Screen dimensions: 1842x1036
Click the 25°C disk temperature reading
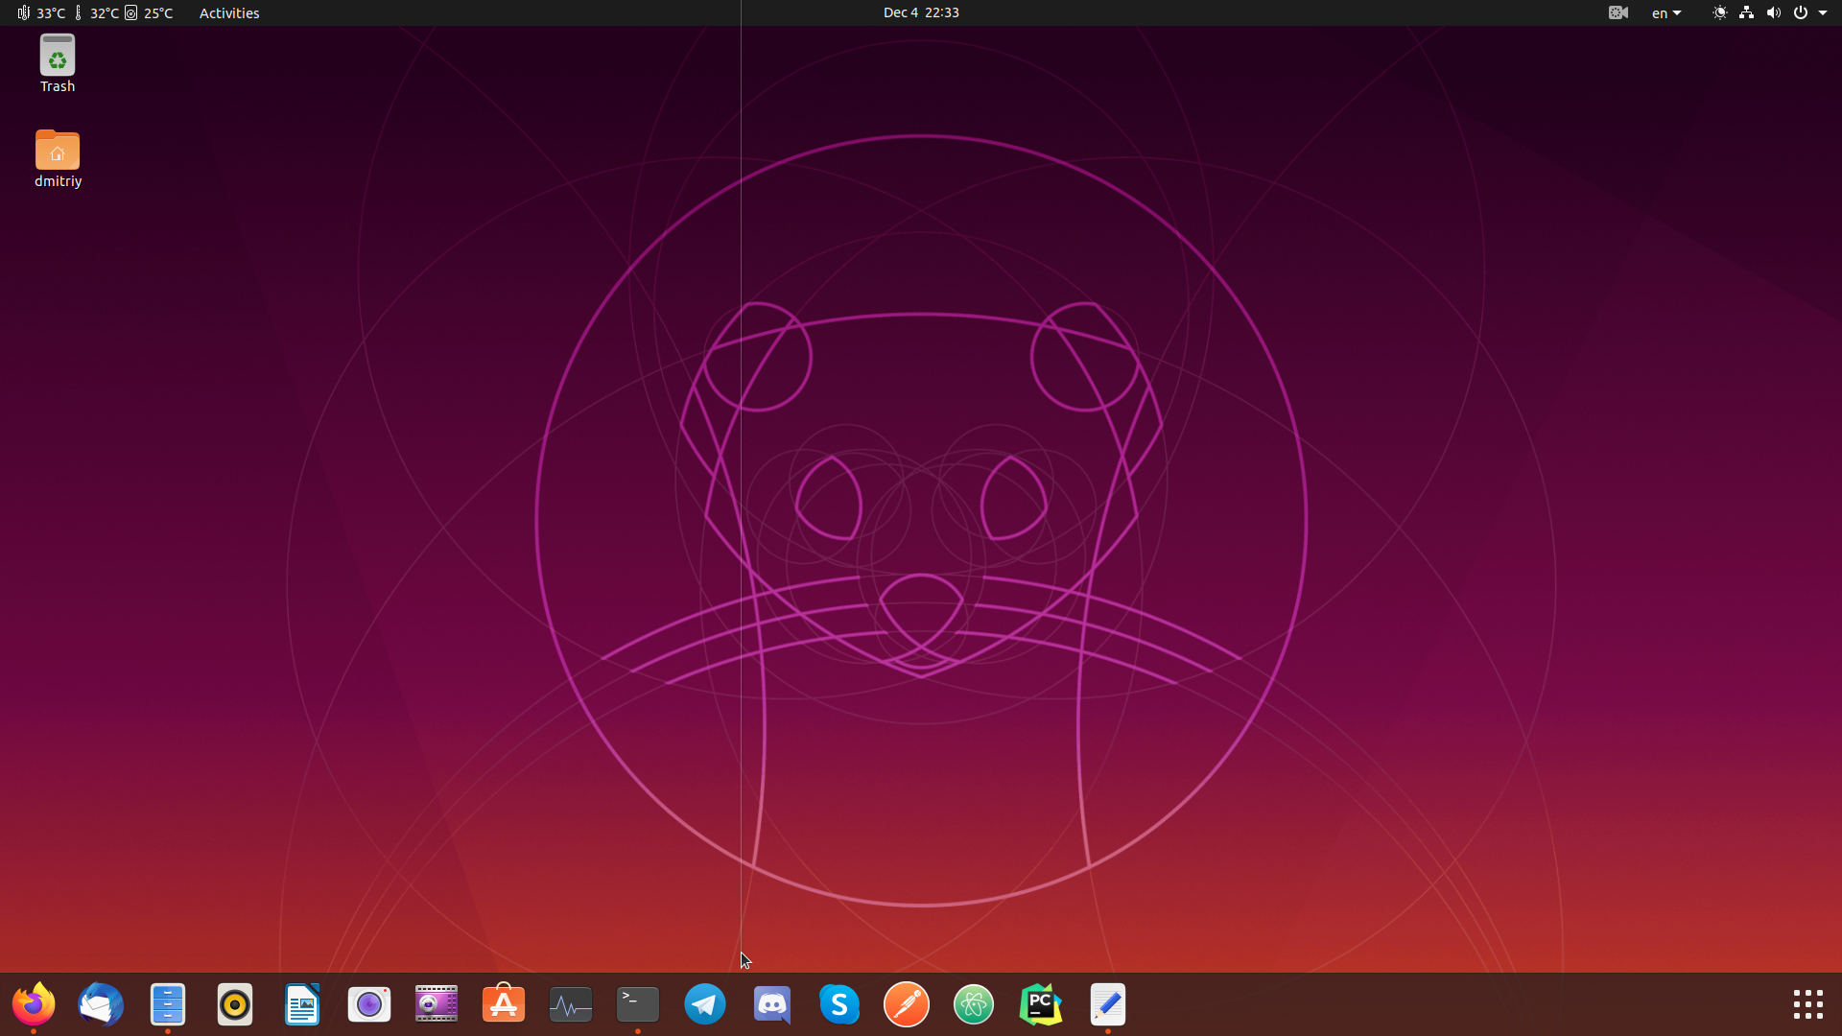tap(150, 12)
